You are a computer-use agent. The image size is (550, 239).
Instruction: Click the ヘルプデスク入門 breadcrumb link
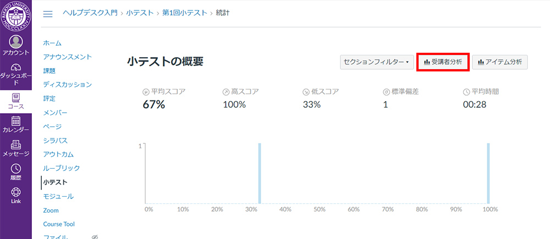pyautogui.click(x=90, y=13)
